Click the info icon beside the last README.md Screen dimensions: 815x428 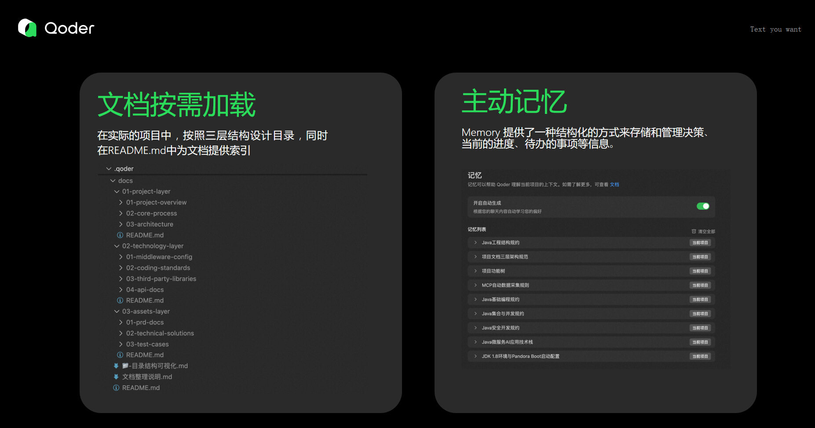[x=116, y=388]
